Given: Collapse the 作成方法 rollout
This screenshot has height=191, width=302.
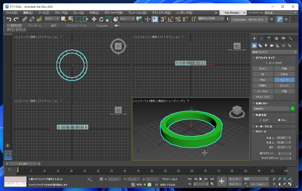Looking at the screenshot, I should (261, 115).
